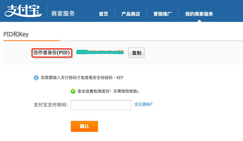
Task: Click the orange underline below PID和Key
Action: click(32, 41)
